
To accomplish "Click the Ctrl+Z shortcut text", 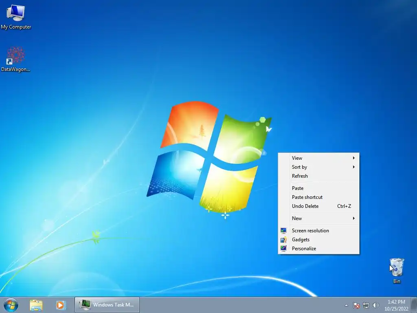I will point(344,206).
